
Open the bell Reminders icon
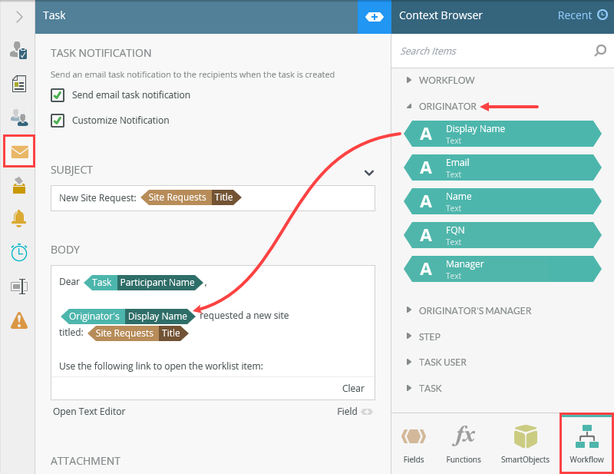pyautogui.click(x=18, y=219)
